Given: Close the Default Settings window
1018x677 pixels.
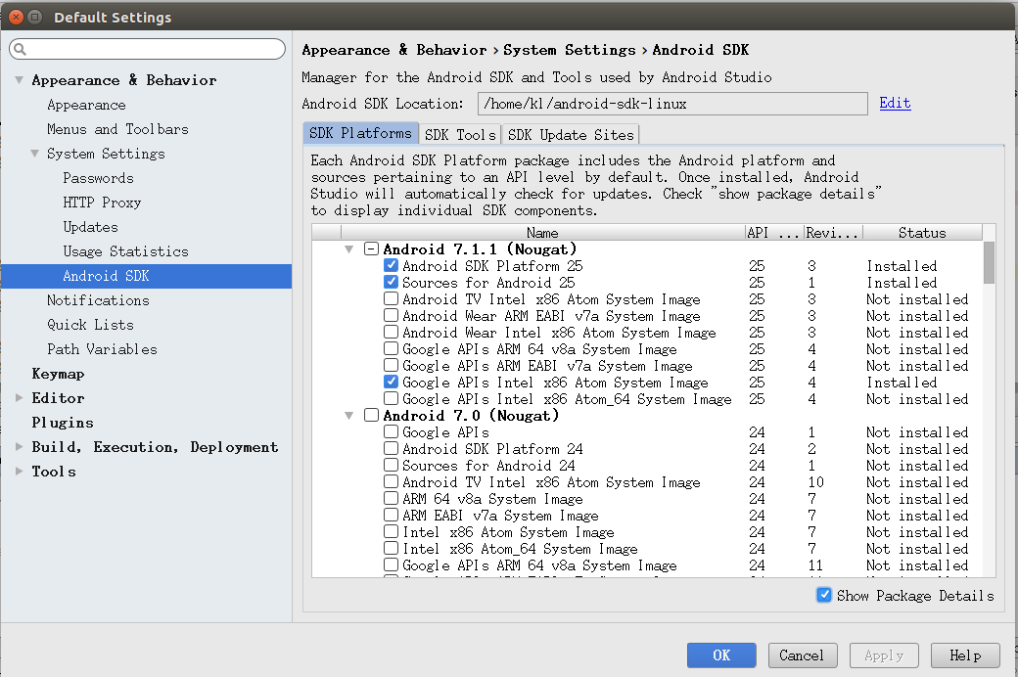Looking at the screenshot, I should coord(16,17).
